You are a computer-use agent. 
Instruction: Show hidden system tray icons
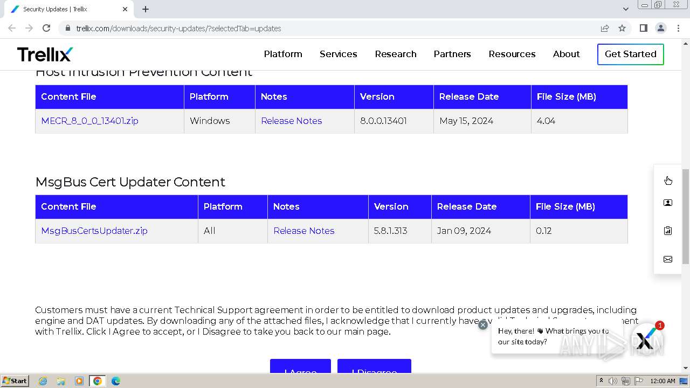point(601,381)
